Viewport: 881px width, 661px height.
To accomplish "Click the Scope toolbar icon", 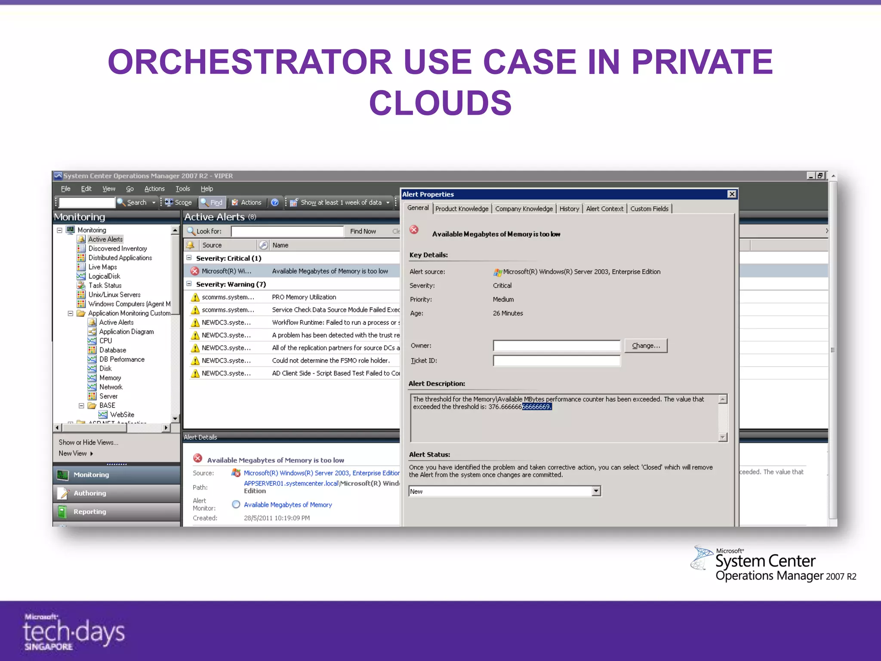I will click(169, 202).
